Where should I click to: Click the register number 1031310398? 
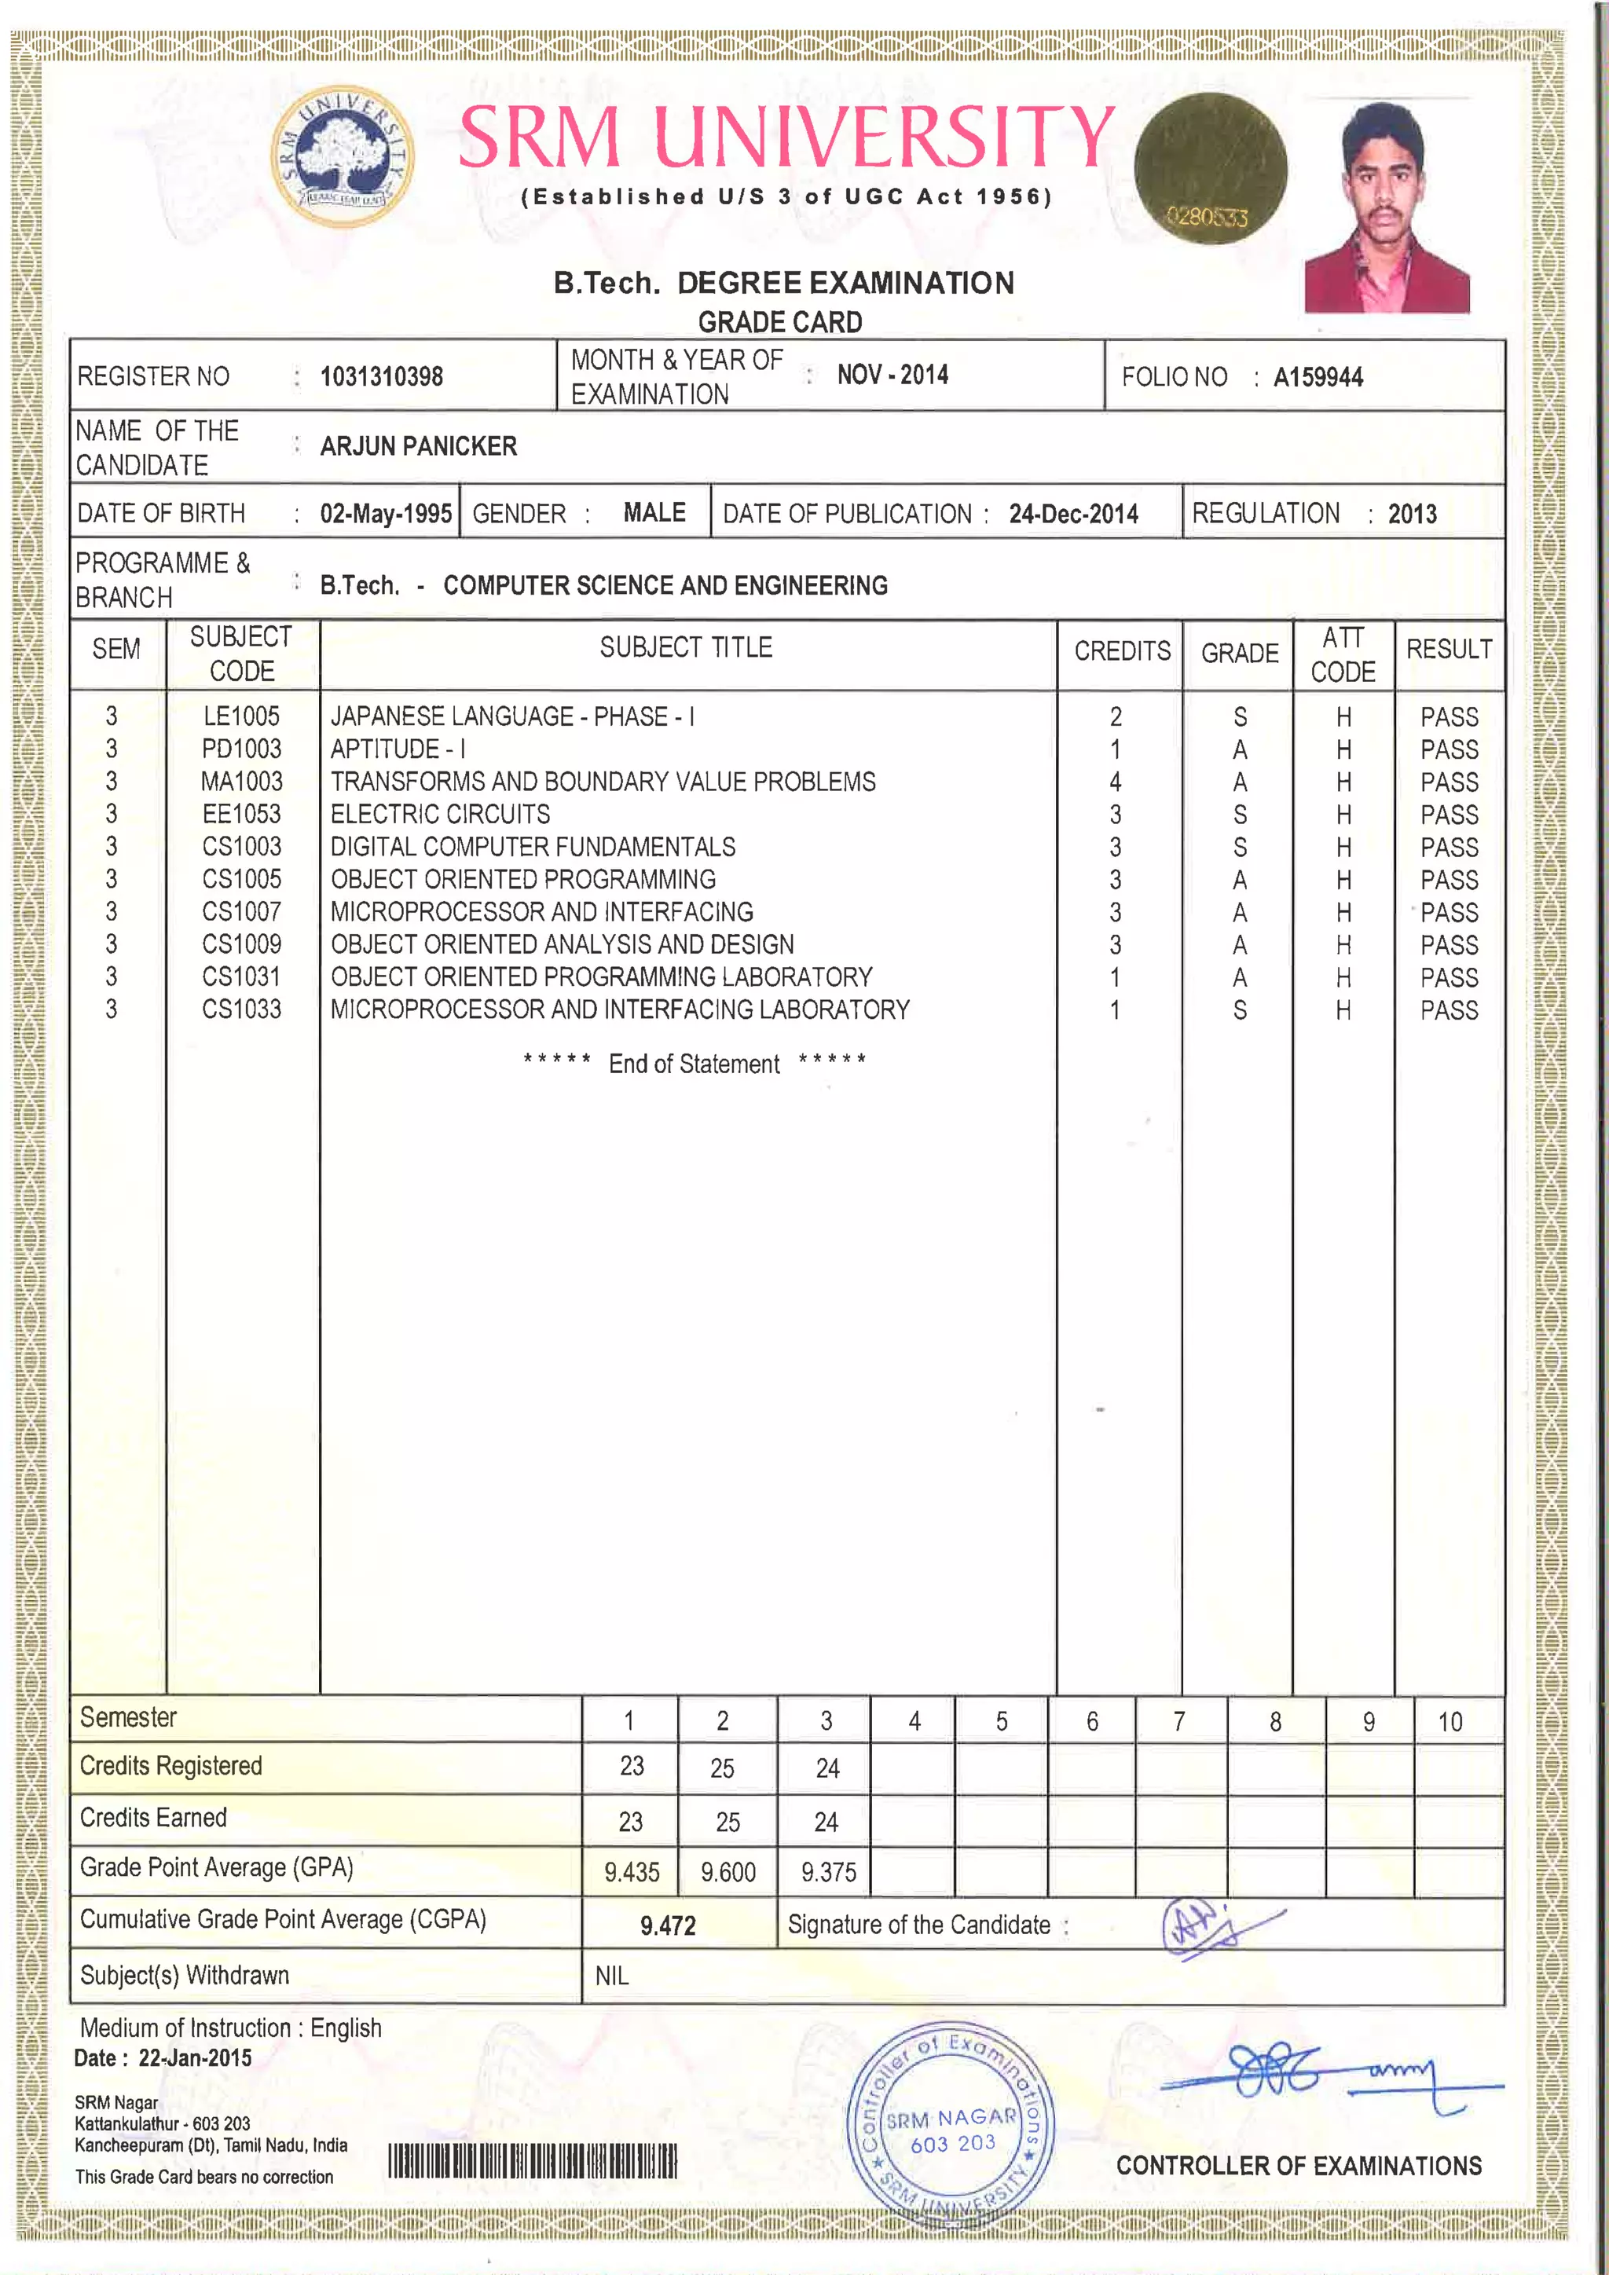[382, 376]
